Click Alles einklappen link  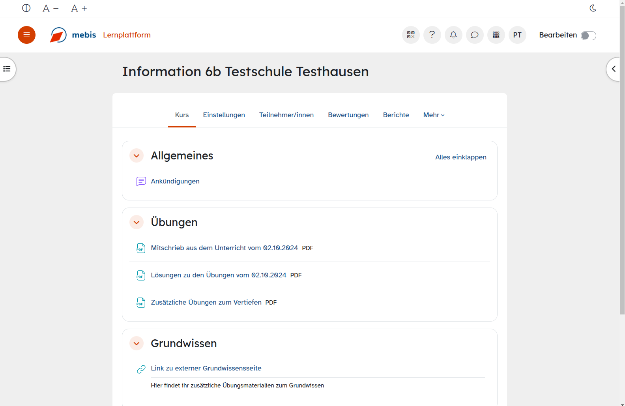click(x=460, y=157)
